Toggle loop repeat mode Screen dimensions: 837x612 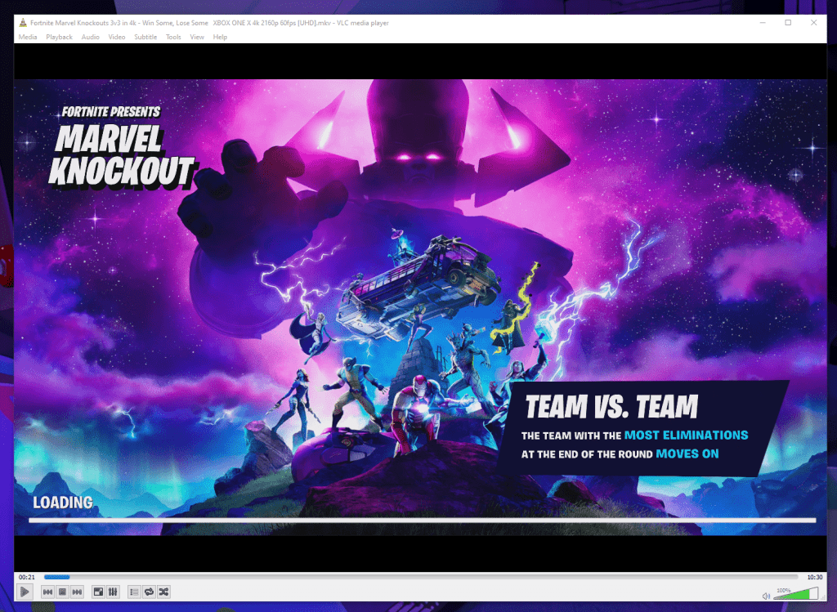(x=149, y=592)
